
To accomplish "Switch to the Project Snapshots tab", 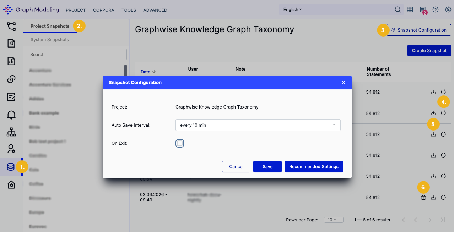I will [x=50, y=26].
